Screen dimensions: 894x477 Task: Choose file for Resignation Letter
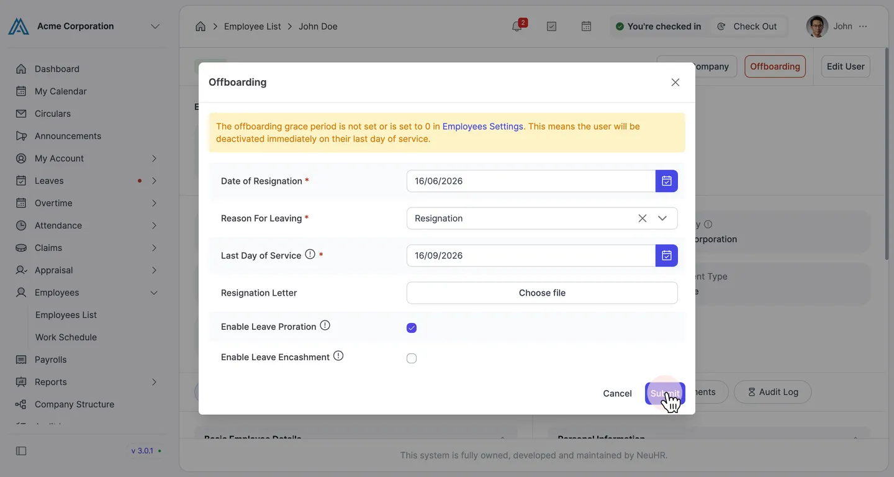pos(542,293)
